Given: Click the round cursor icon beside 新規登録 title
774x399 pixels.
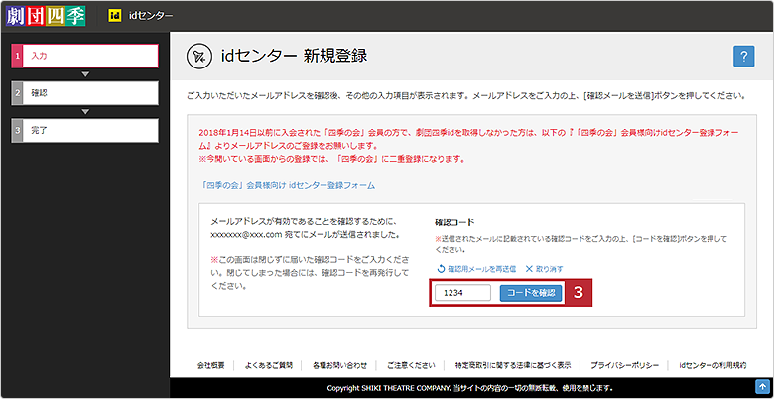Looking at the screenshot, I should point(198,57).
